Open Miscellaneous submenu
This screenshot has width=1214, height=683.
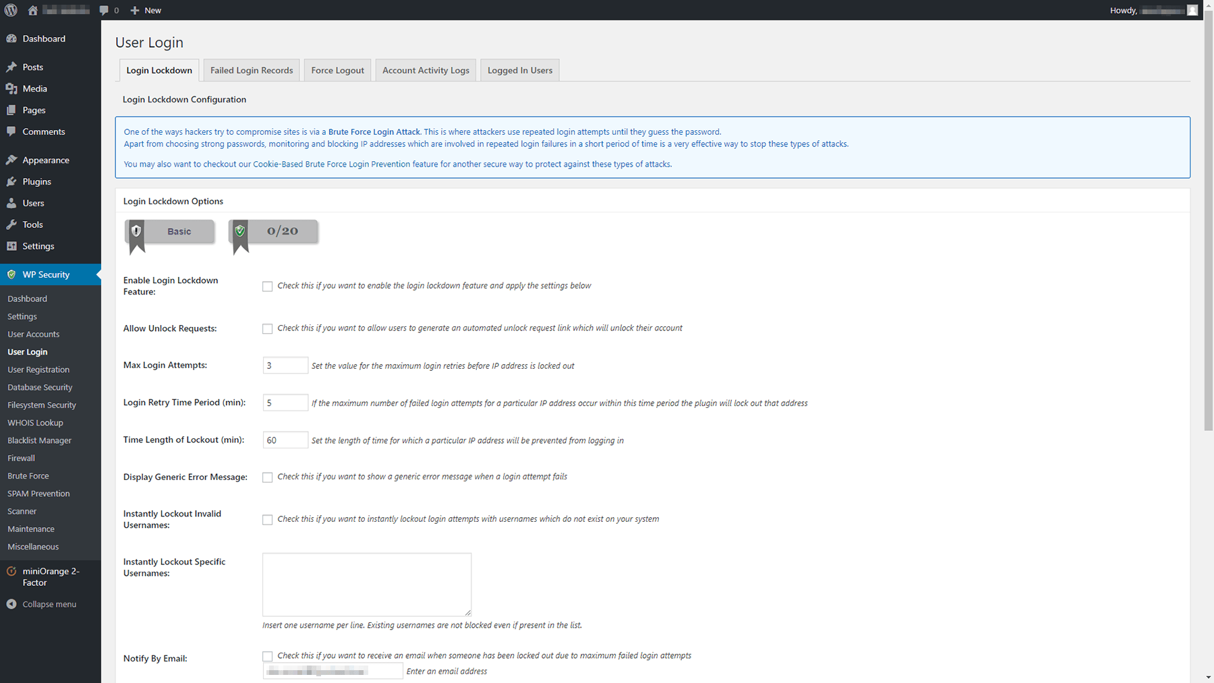[x=33, y=547]
